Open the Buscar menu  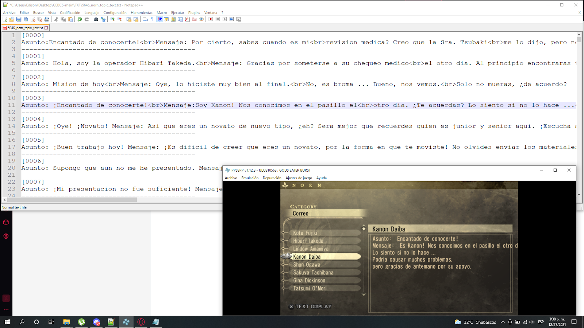[38, 13]
